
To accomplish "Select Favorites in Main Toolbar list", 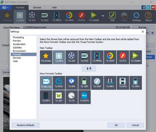I will 46,57.
